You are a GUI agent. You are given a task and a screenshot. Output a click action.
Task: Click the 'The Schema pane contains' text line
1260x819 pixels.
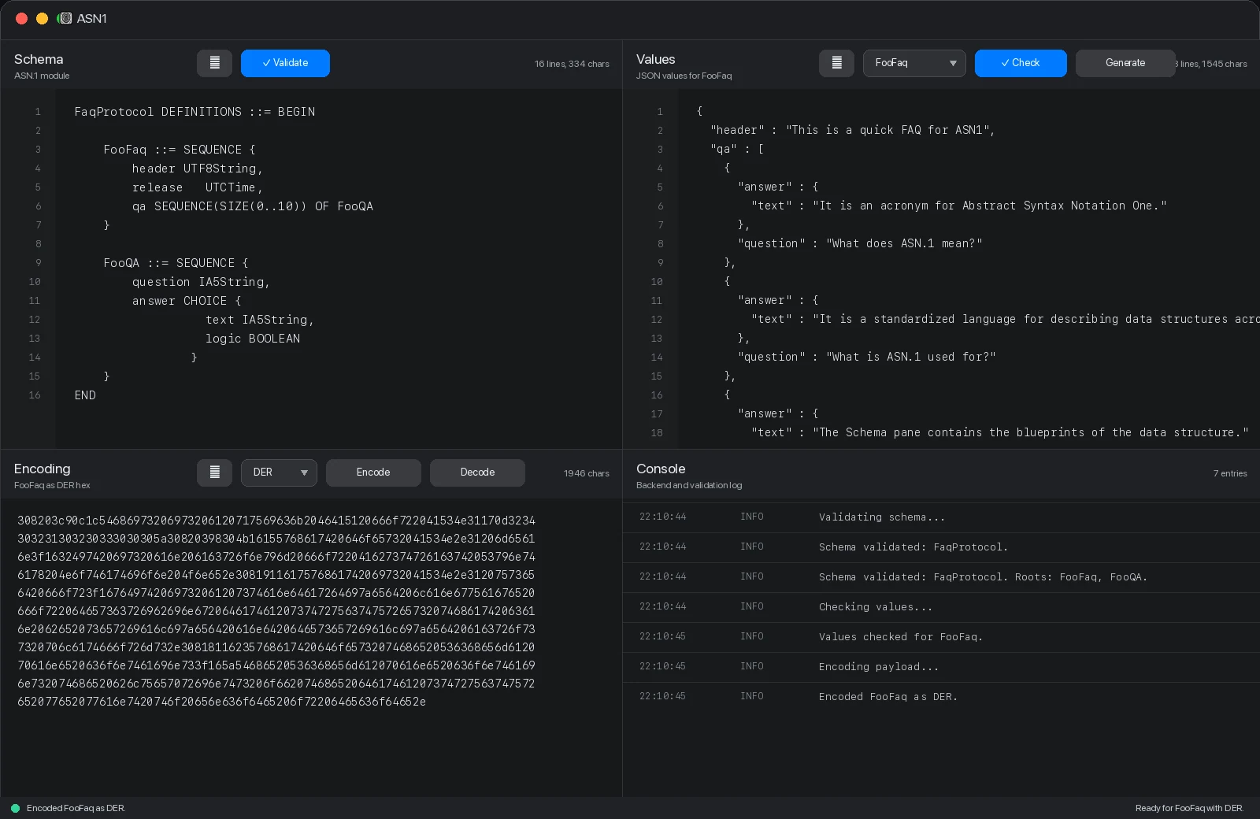(1000, 432)
